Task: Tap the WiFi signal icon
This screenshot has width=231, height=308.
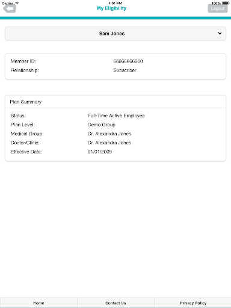Action: [17, 3]
